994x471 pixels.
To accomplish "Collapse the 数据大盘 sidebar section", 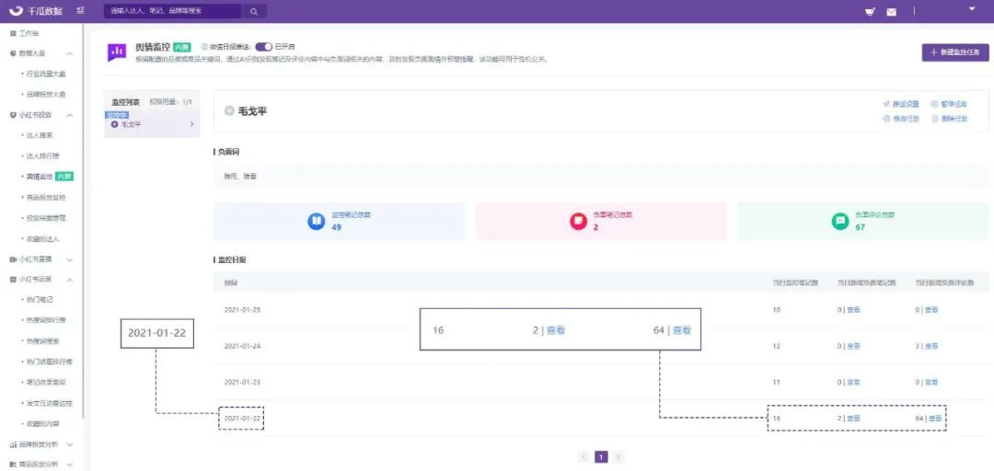I will (70, 53).
